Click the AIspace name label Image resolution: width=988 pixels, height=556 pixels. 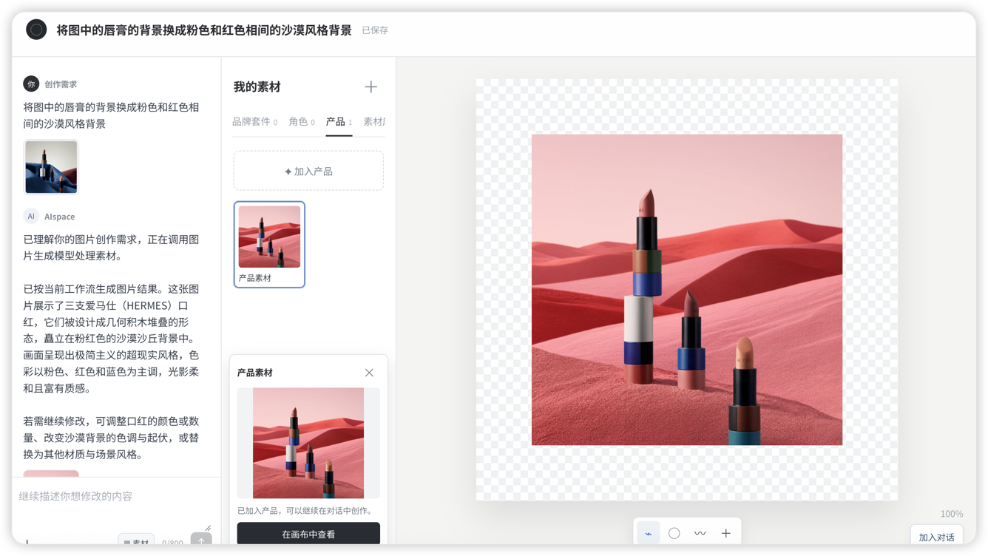(x=59, y=217)
